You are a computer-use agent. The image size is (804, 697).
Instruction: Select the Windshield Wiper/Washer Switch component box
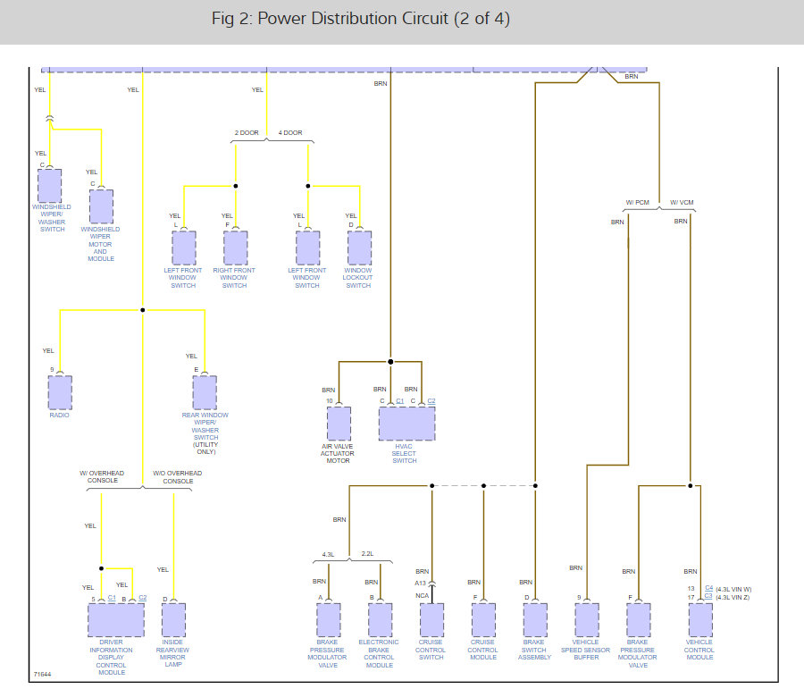[50, 186]
